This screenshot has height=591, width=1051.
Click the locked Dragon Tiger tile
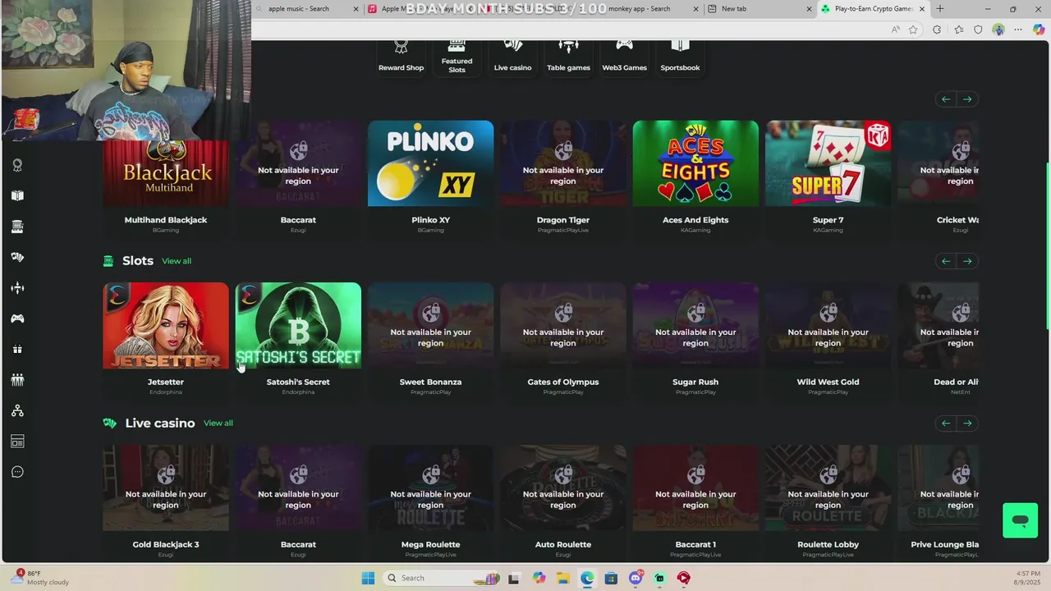[x=563, y=164]
